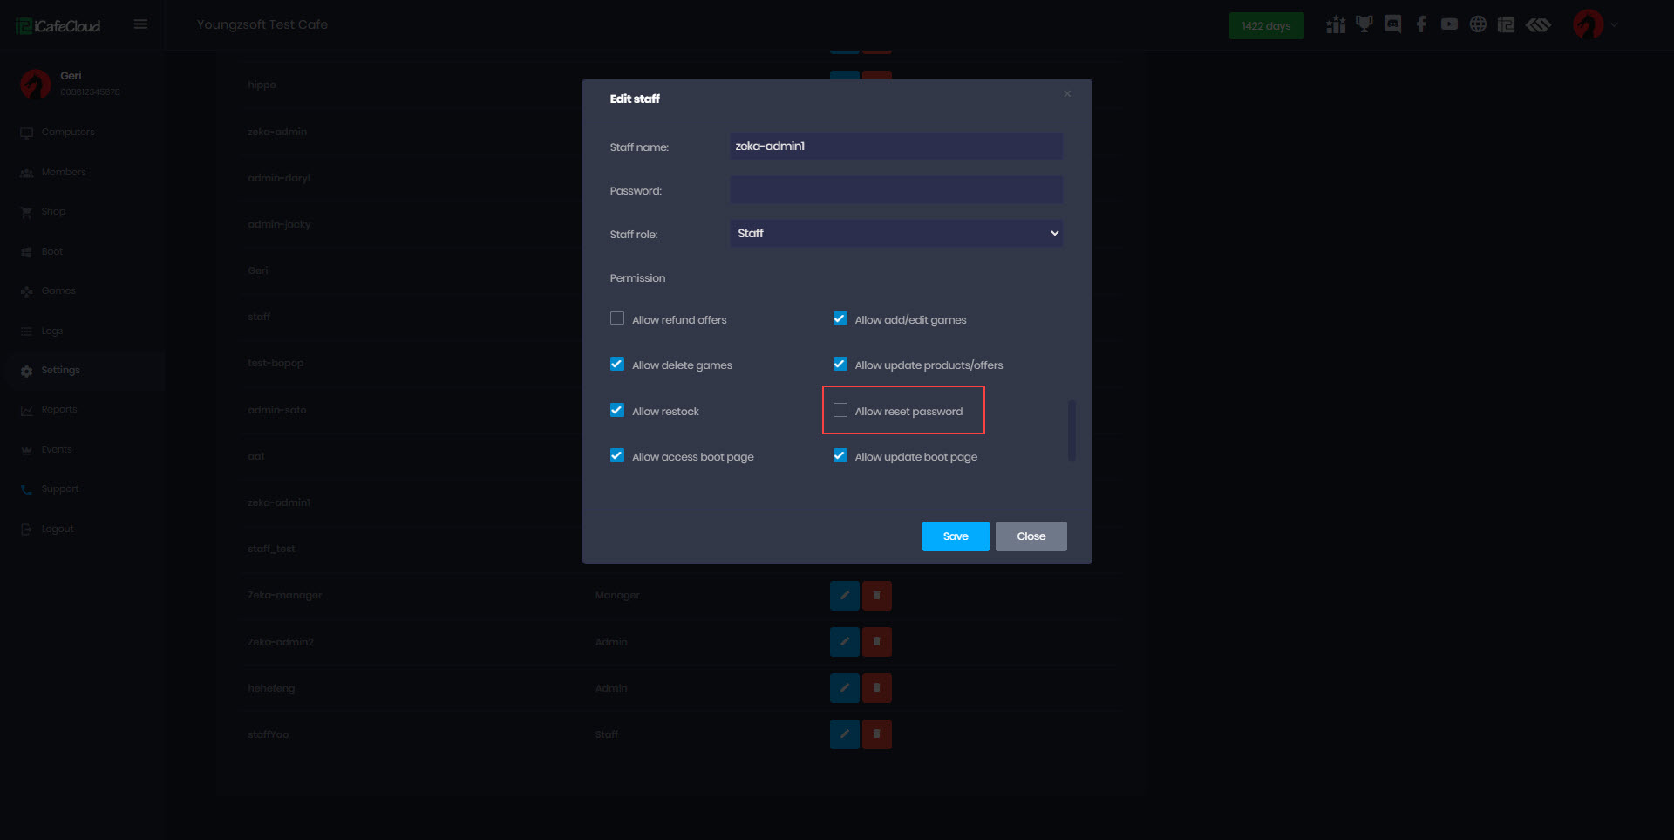Click the red delete icon for staffYao

point(877,734)
